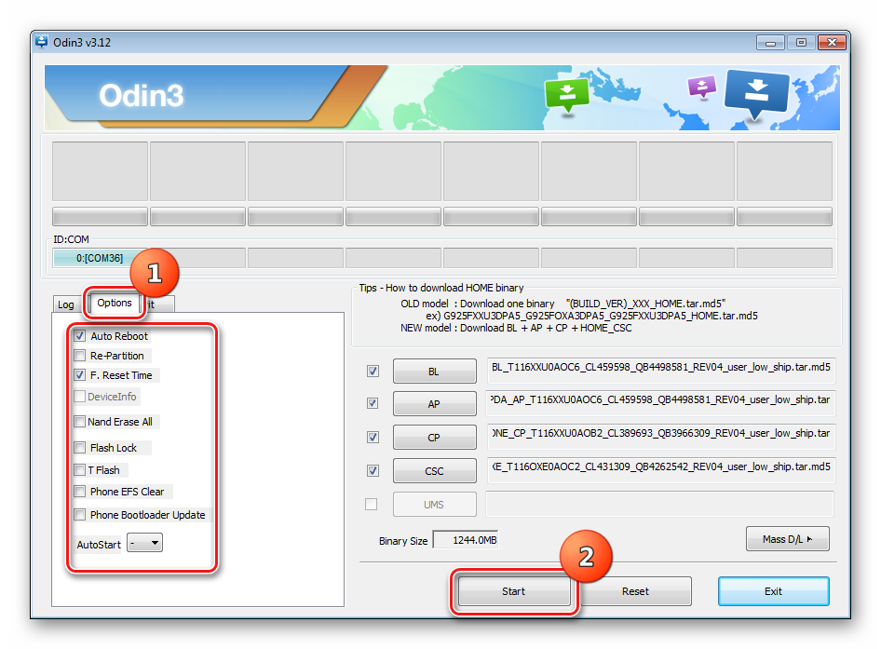Uncheck the BL file checkbox
The height and width of the screenshot is (649, 881).
click(x=373, y=371)
